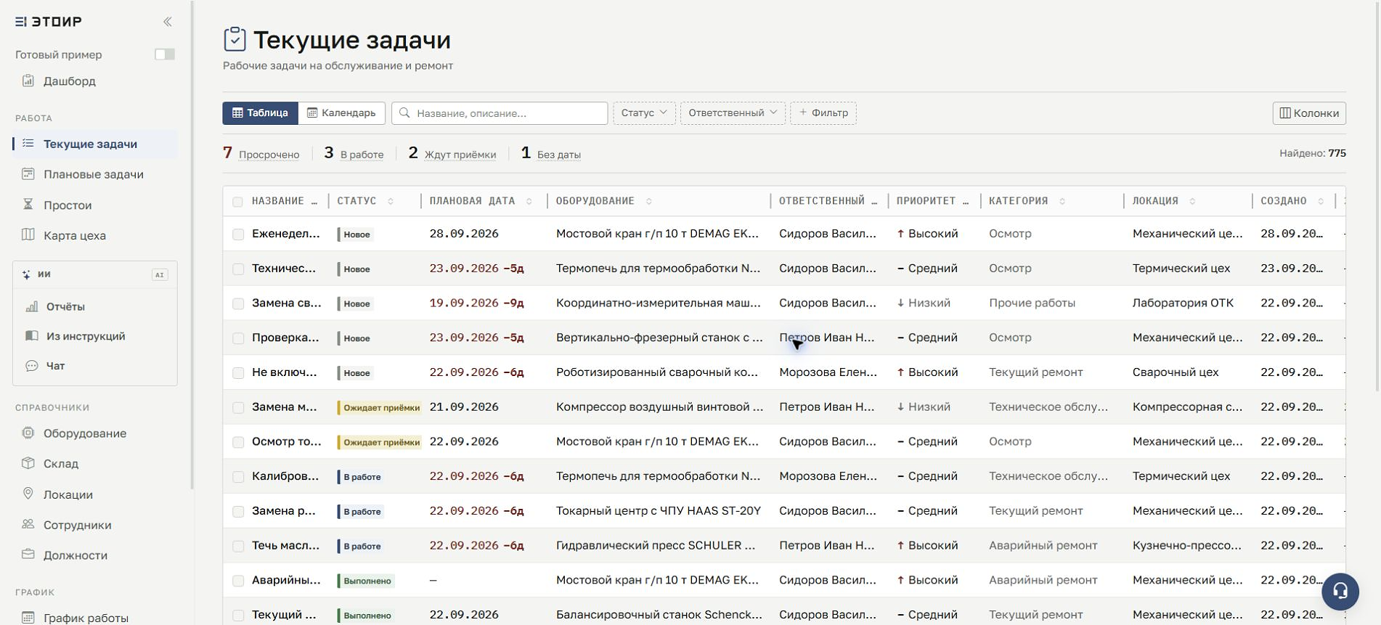Viewport: 1381px width, 625px height.
Task: Sort by Приоритет column header
Action: click(933, 201)
